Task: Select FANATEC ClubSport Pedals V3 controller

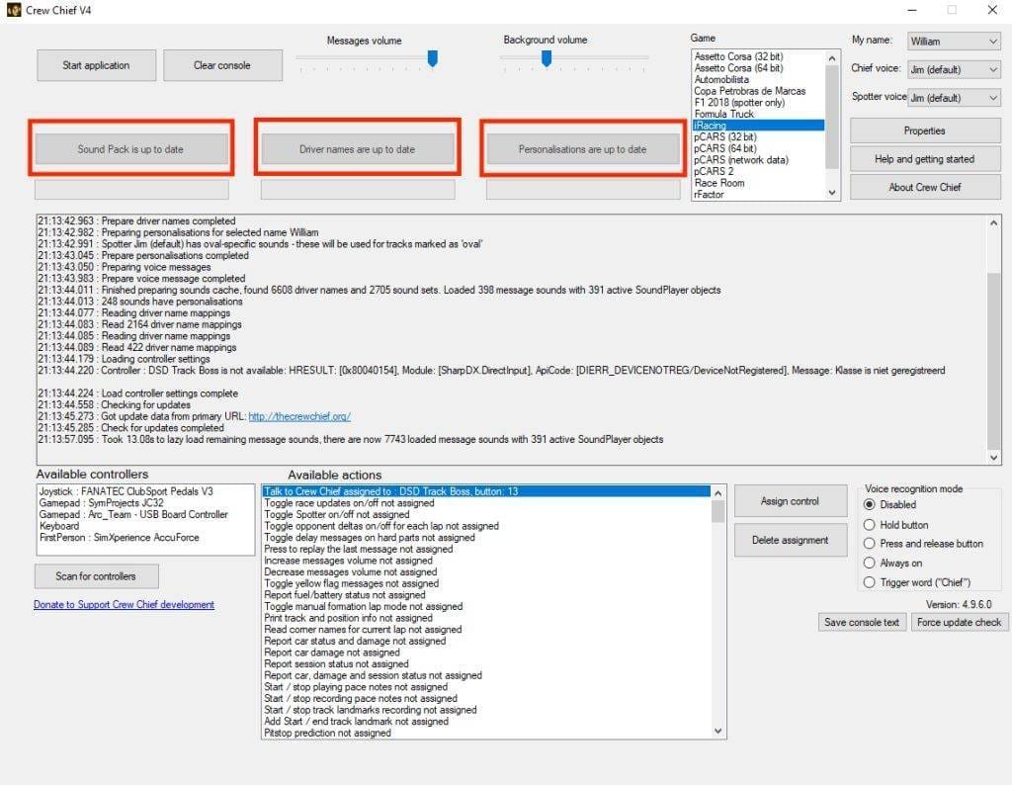Action: [126, 491]
